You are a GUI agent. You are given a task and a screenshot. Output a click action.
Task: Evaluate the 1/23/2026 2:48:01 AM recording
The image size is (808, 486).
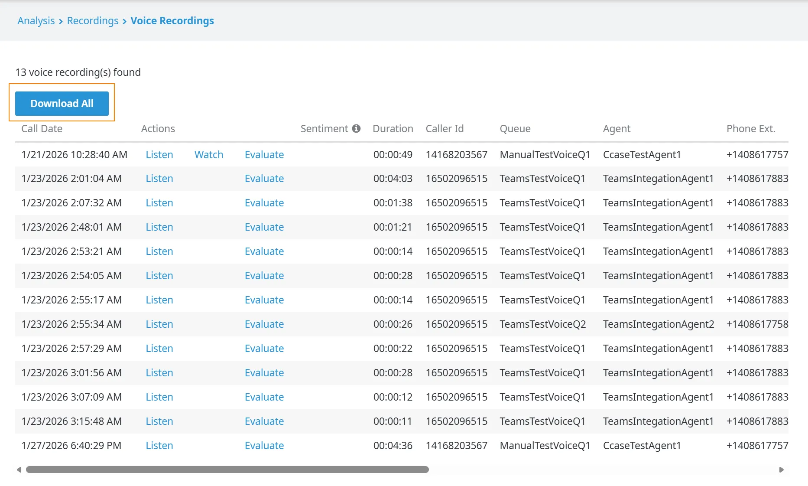(264, 227)
